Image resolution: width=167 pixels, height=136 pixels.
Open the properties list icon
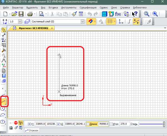pos(81,14)
